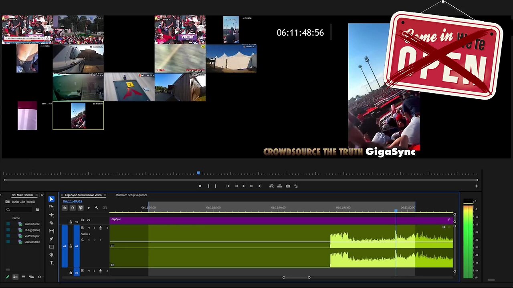Open Giga Sync sequence panel menu
Image resolution: width=513 pixels, height=288 pixels.
(105, 195)
